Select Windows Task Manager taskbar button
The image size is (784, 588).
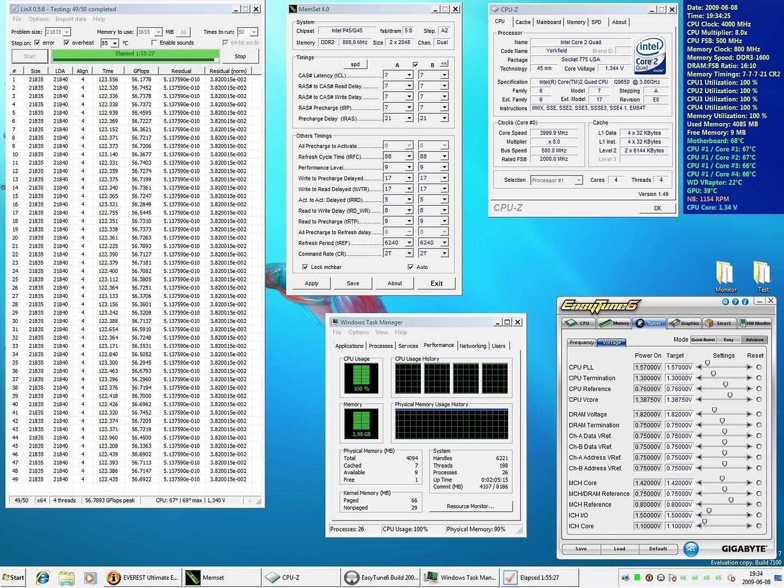click(x=460, y=578)
